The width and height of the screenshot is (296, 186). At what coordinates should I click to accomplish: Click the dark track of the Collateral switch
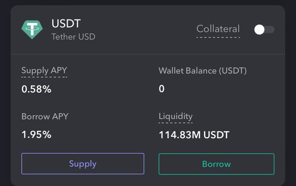pos(270,30)
